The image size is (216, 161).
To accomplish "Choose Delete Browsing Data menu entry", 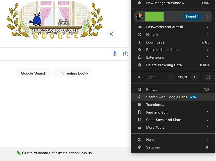I will 173,65.
